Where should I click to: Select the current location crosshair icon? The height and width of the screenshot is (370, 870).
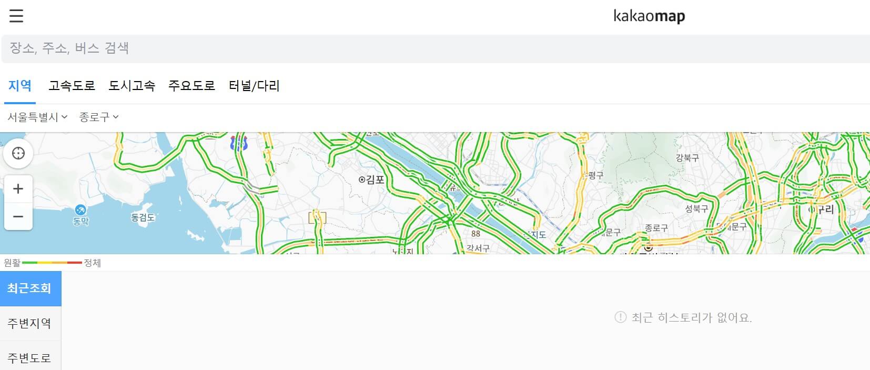click(x=18, y=153)
